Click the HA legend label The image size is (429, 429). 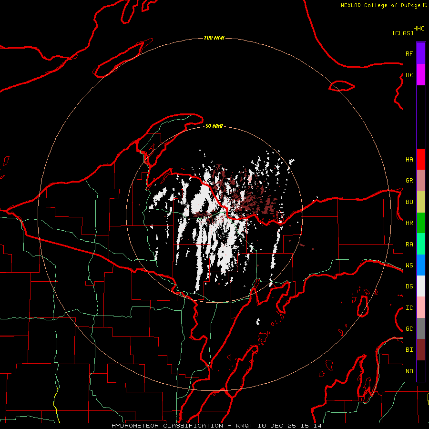click(x=409, y=159)
